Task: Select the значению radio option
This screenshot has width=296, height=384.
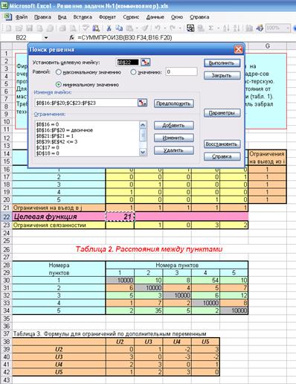Action: coord(133,72)
